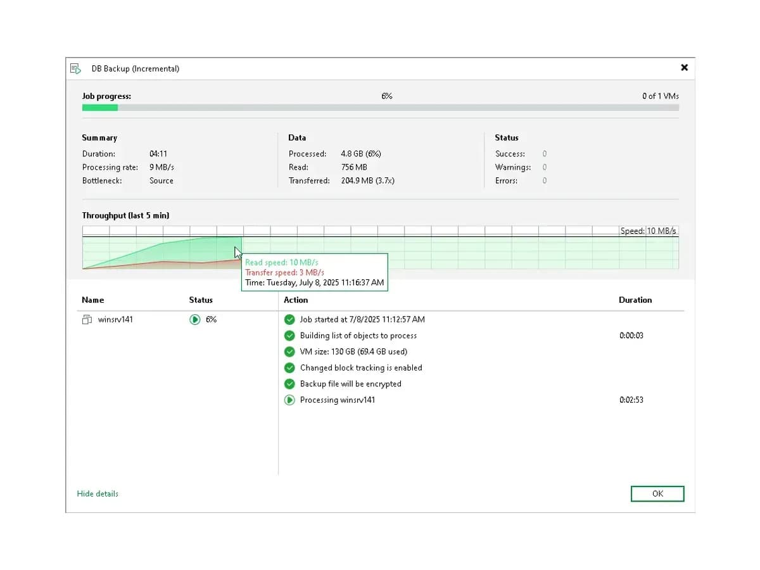Click the 'Job started at 7/8/2025 11:12:57 AM' entry
Screen dimensions: 760x570
tap(362, 320)
